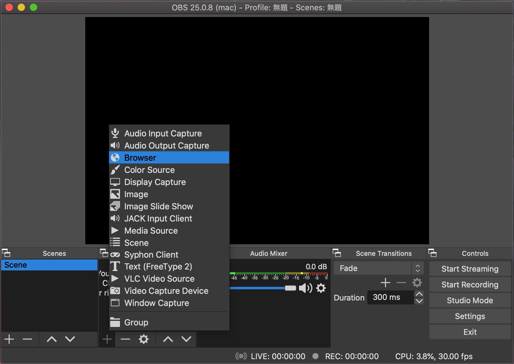Add an Image source

pos(169,194)
